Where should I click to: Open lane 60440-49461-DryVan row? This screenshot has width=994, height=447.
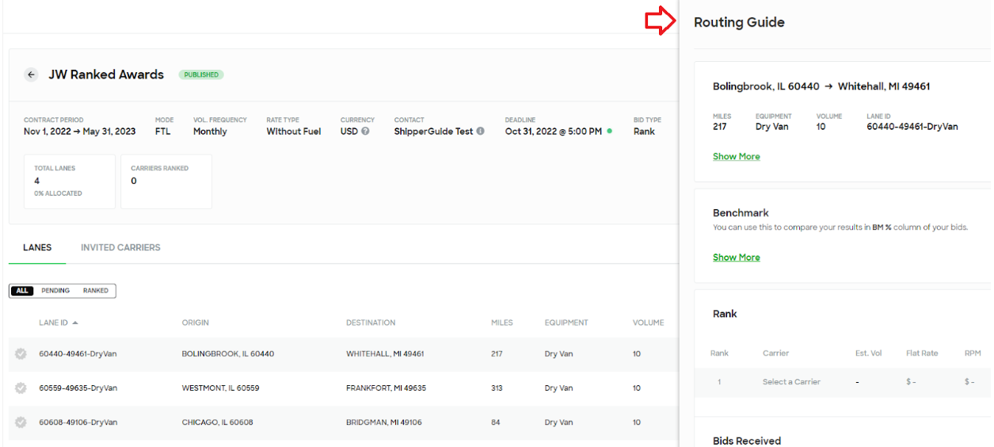[343, 354]
